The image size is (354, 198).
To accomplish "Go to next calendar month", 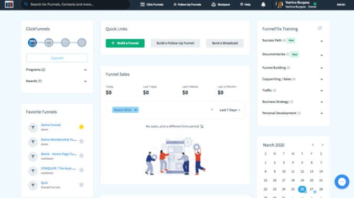I will [323, 145].
